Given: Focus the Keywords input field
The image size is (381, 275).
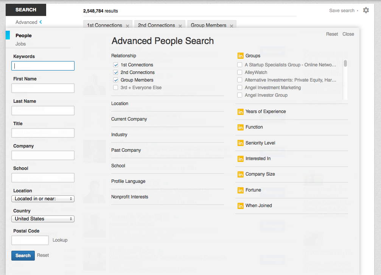Looking at the screenshot, I should (x=43, y=66).
